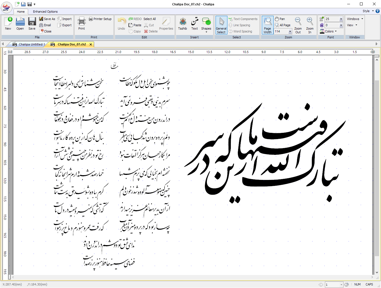Select the Tazhib insert tool
The image size is (381, 288).
[183, 24]
